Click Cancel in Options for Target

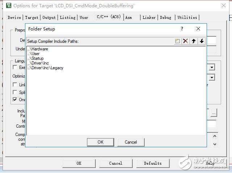tap(116, 163)
